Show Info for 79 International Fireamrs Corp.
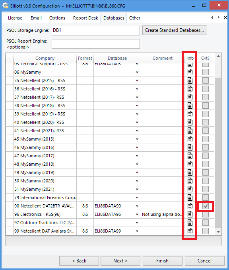This screenshot has width=229, height=270. point(190,198)
